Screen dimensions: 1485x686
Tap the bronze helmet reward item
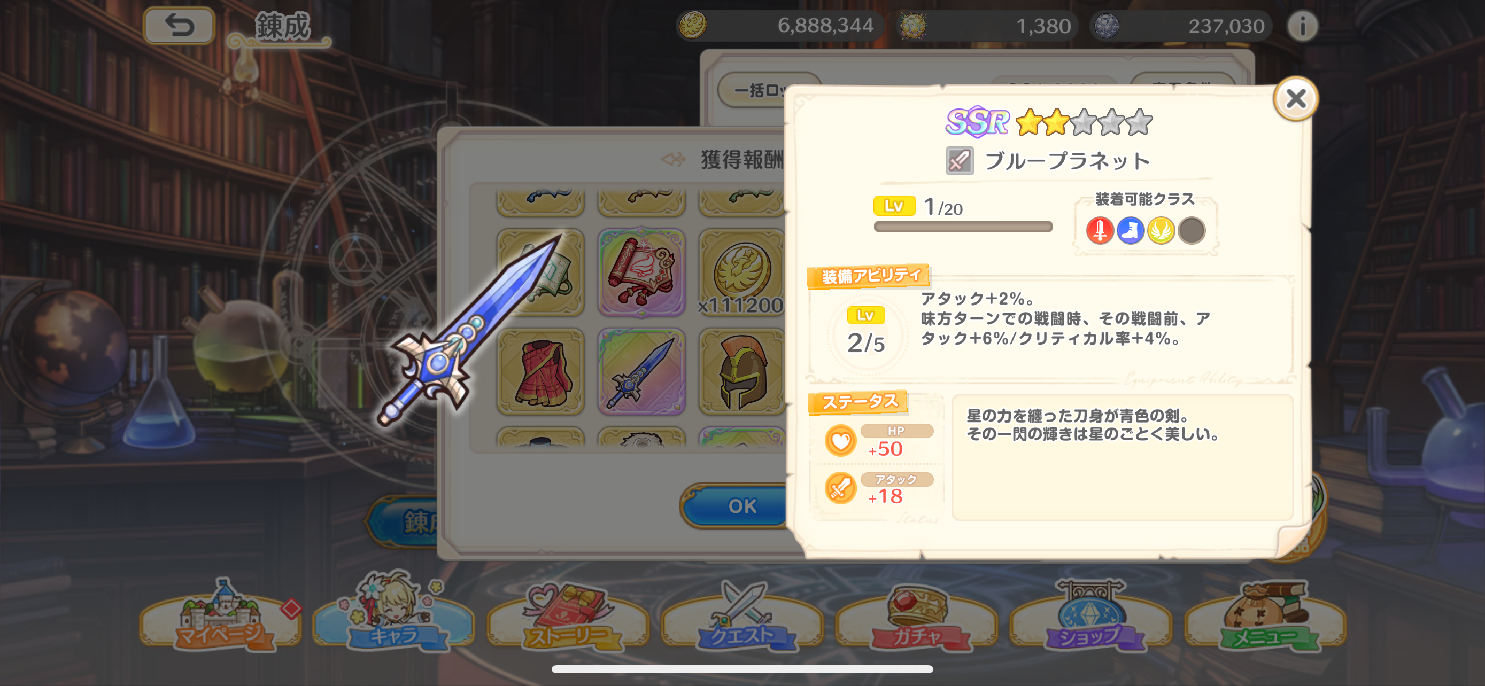741,371
